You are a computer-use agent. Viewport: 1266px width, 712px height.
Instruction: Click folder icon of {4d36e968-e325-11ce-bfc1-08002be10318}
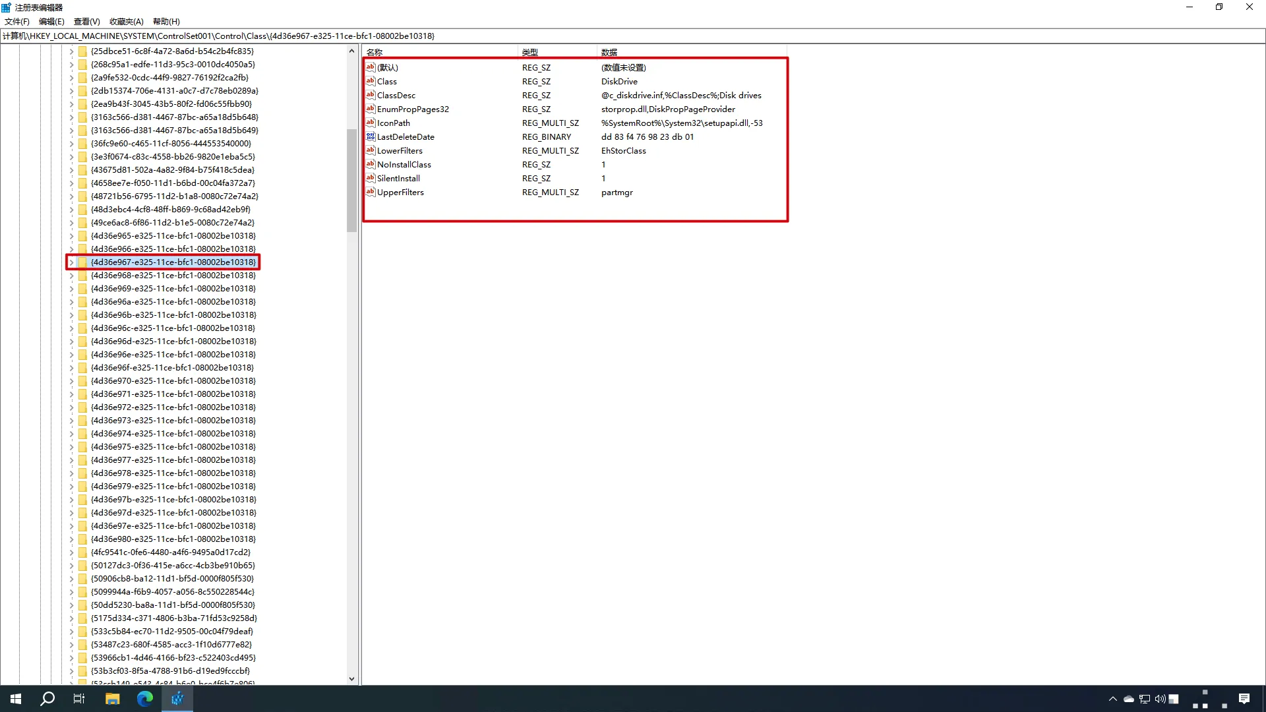click(x=82, y=276)
